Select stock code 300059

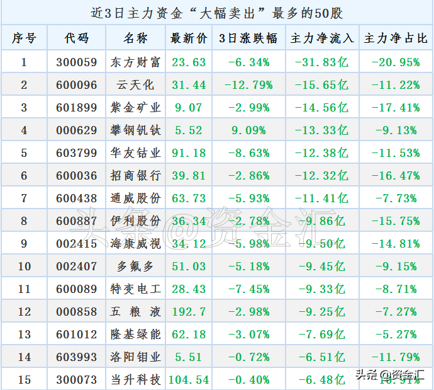click(76, 62)
